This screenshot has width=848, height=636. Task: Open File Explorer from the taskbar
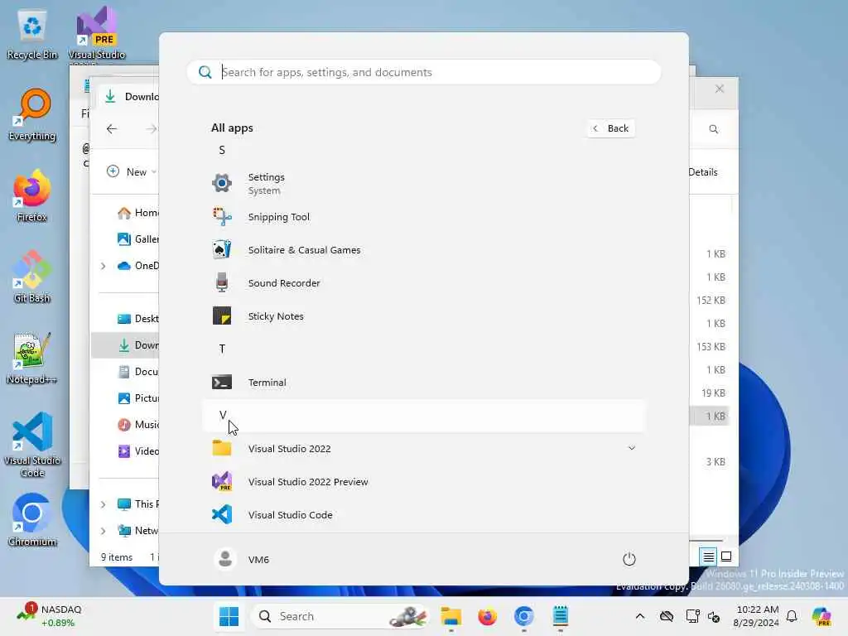click(x=450, y=616)
